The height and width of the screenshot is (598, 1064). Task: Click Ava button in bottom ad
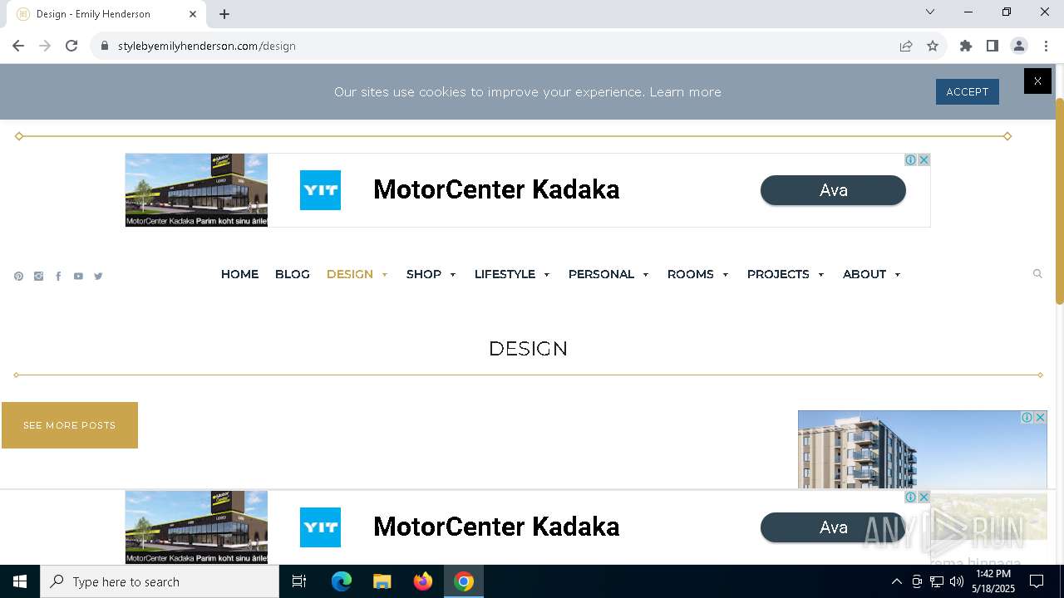(833, 527)
